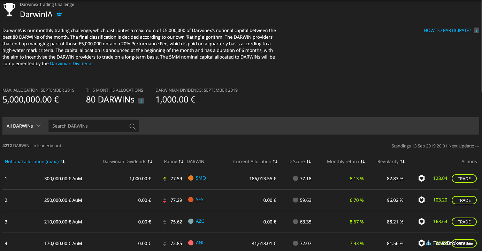Click the SMQ orange circle icon
Image resolution: width=482 pixels, height=251 pixels.
191,178
